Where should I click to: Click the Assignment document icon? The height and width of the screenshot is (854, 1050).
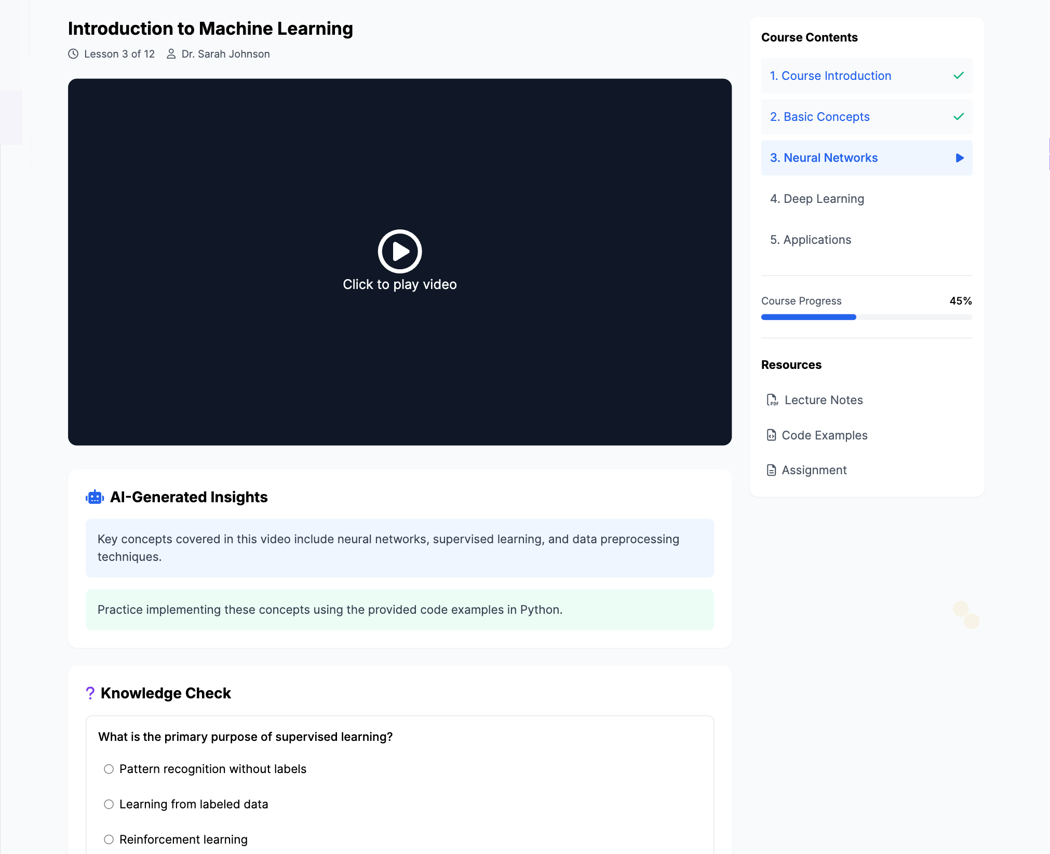click(772, 470)
